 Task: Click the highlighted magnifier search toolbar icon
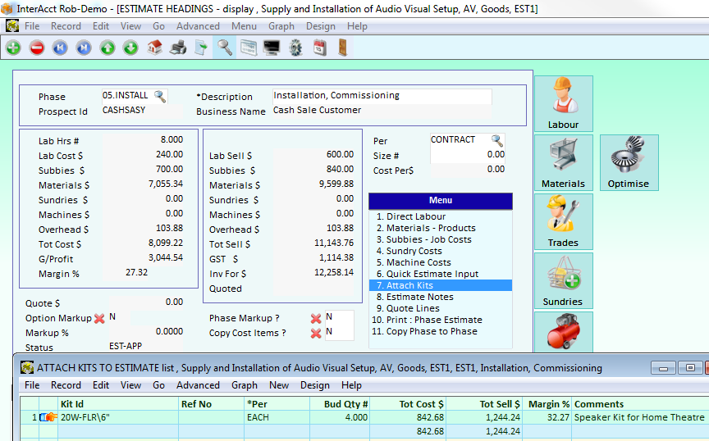[x=224, y=48]
